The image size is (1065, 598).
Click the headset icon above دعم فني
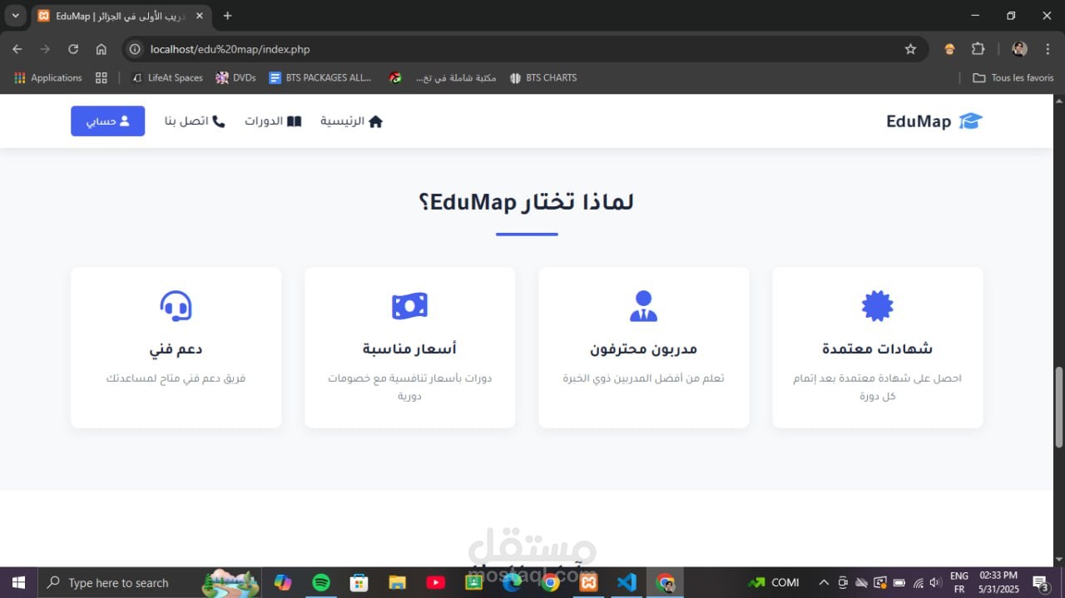(176, 306)
